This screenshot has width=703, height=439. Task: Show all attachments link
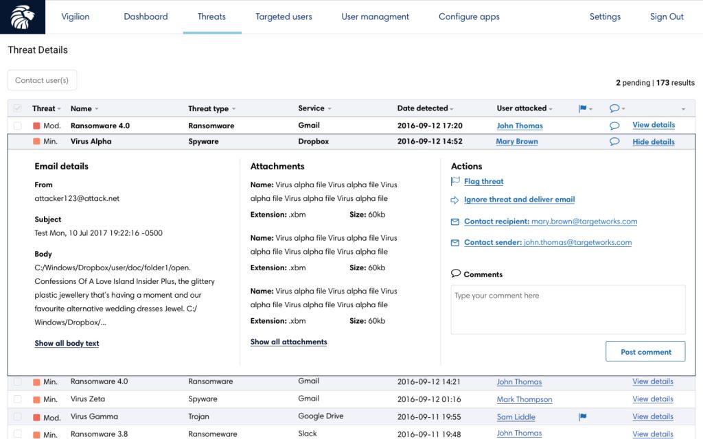click(x=288, y=342)
